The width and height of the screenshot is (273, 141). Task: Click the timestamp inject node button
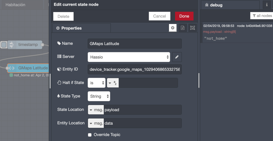(4, 45)
